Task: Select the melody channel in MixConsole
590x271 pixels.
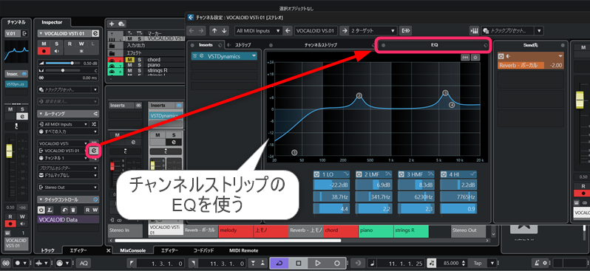Action: [x=236, y=231]
